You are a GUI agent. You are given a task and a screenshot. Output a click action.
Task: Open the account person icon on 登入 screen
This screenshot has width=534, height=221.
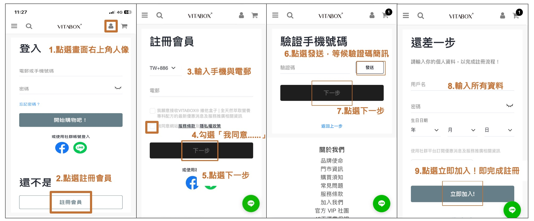(111, 26)
